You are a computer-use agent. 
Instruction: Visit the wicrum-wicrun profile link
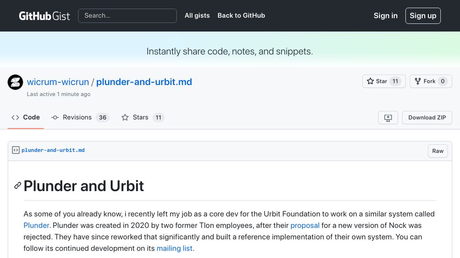click(x=58, y=82)
